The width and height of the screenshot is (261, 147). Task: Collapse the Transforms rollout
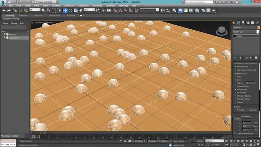coord(246,116)
